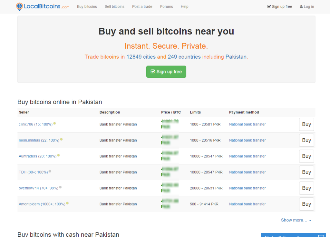This screenshot has height=237, width=330.
Task: Click TDH gray status dot
Action: click(x=50, y=171)
